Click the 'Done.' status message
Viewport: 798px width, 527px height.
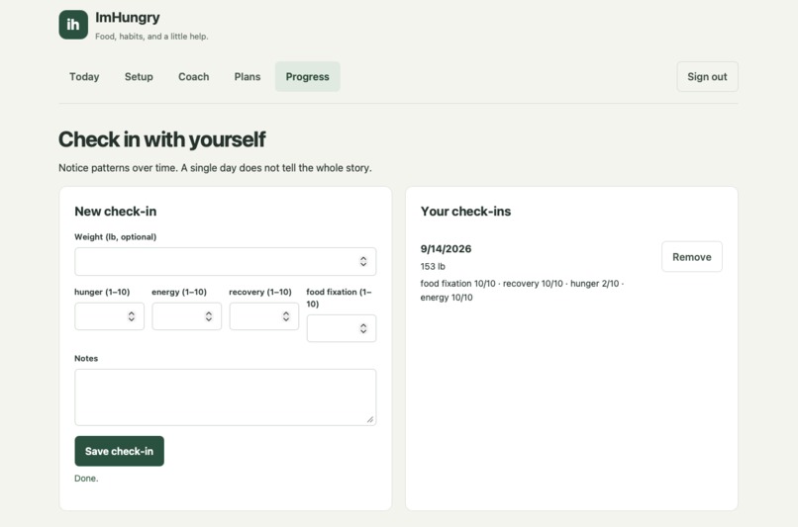coord(86,479)
